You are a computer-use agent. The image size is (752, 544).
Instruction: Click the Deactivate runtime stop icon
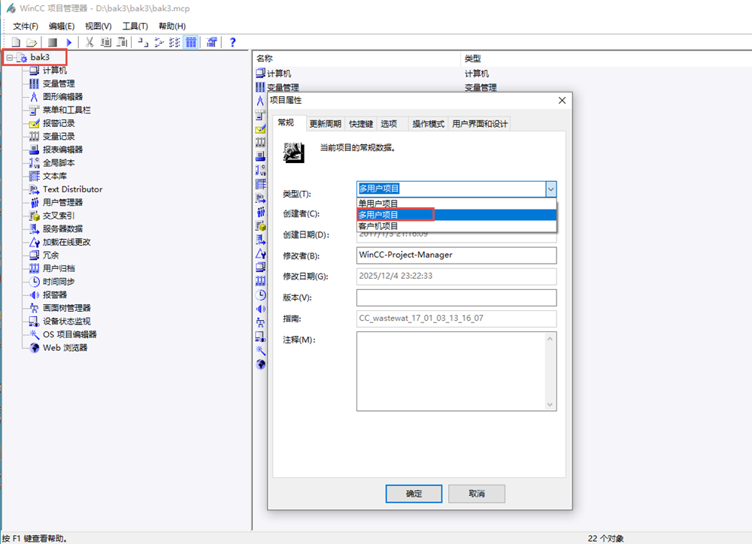pos(53,42)
